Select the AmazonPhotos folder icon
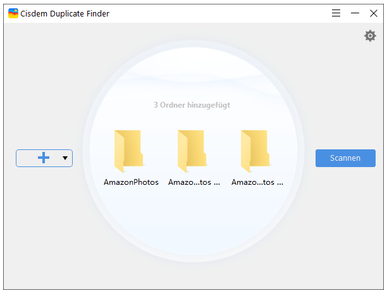Image resolution: width=387 pixels, height=293 pixels. click(128, 151)
